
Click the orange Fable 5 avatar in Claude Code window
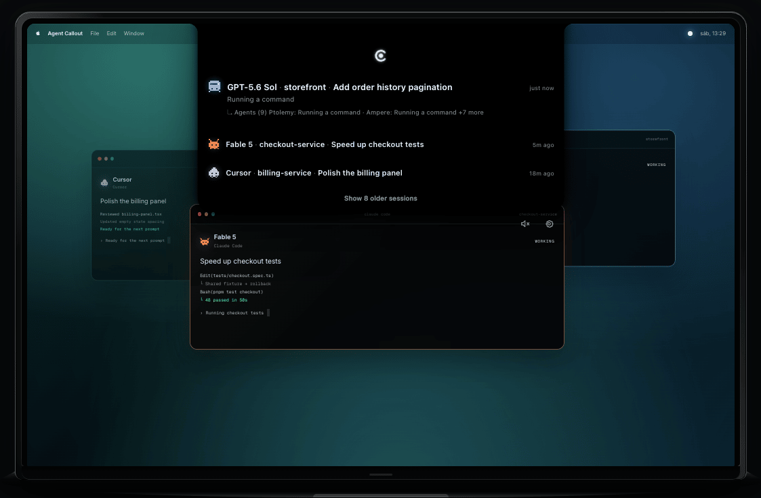pos(205,241)
